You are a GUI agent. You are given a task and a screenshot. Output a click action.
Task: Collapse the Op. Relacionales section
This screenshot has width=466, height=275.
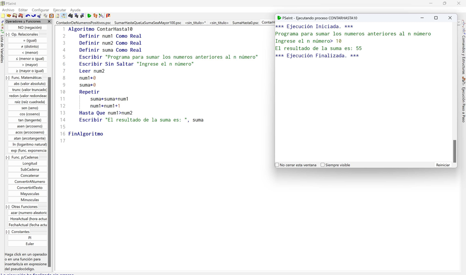(8, 35)
